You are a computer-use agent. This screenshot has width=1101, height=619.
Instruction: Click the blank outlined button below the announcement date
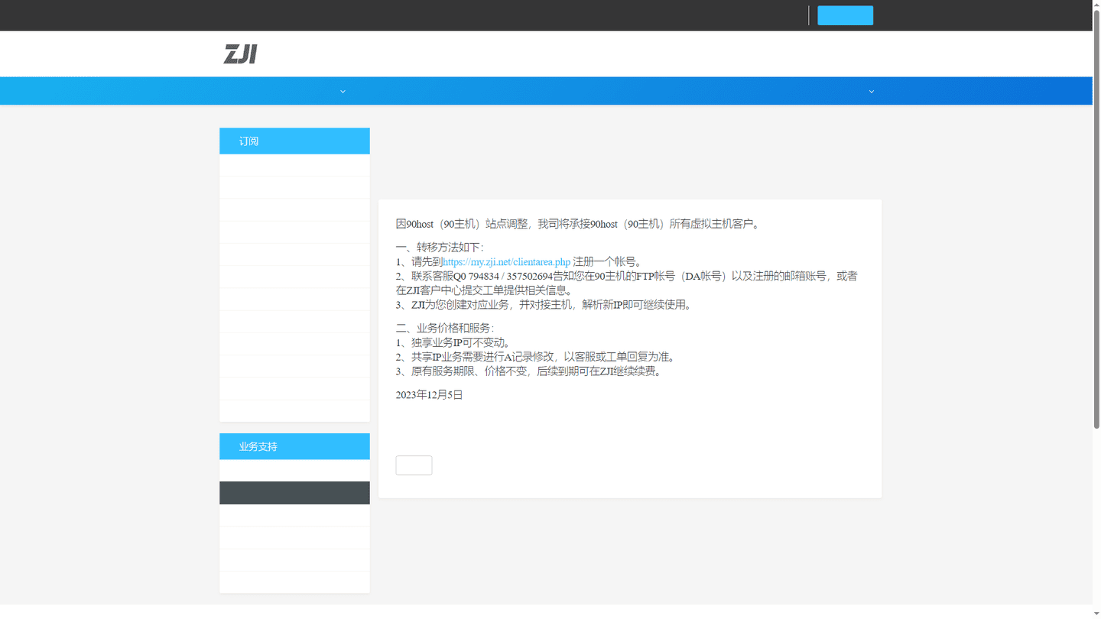click(414, 465)
